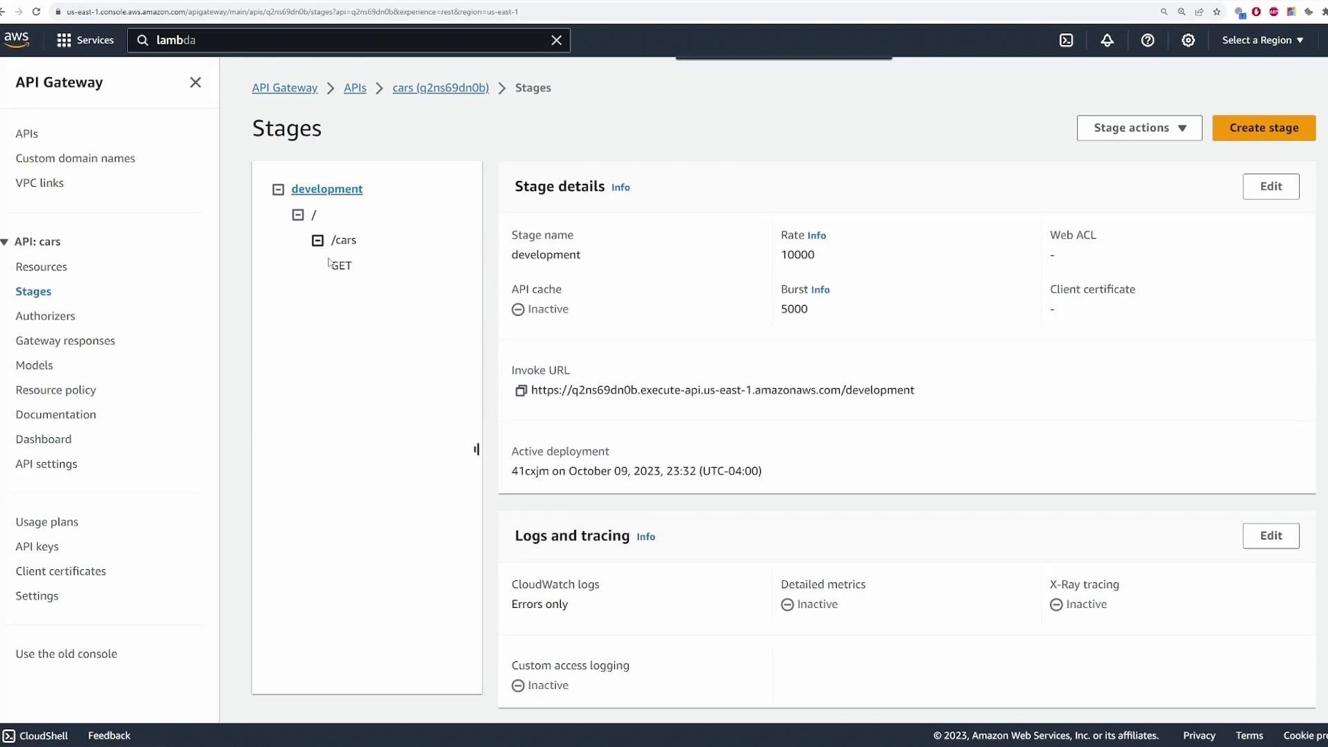
Task: Click the search magnifier icon in search box
Action: [x=142, y=40]
